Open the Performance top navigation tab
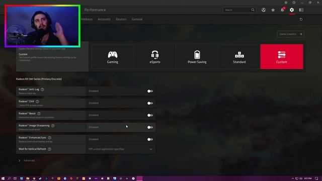 tap(95, 10)
